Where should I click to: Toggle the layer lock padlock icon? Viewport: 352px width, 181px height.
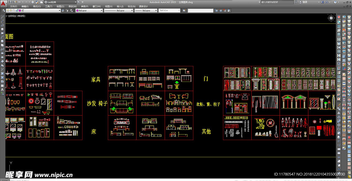(17, 10)
